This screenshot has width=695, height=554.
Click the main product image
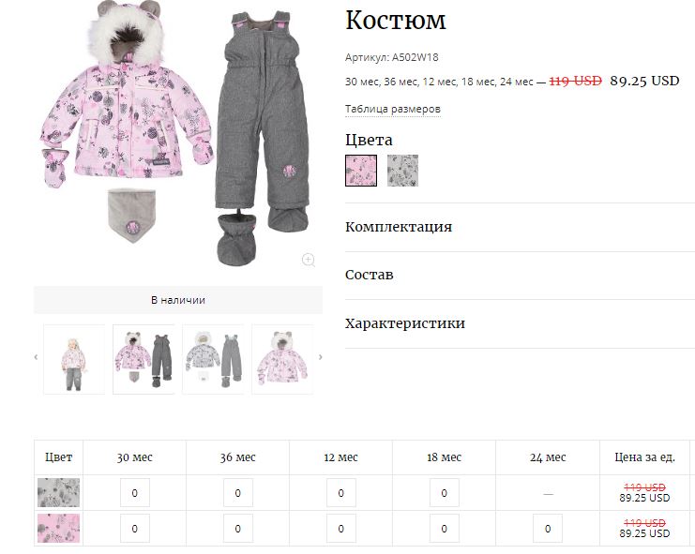pyautogui.click(x=177, y=133)
